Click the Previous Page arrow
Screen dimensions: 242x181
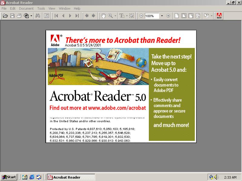tap(63, 16)
